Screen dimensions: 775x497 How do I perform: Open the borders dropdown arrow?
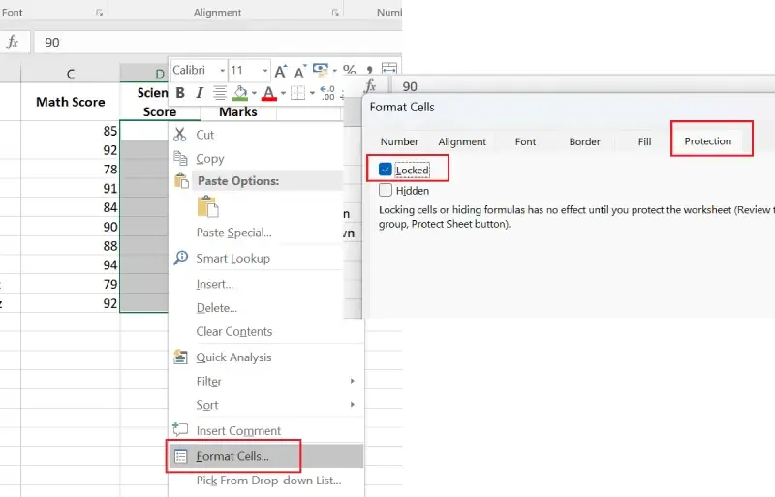(312, 93)
